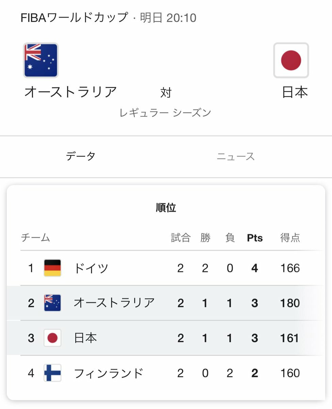Click the 試合 column header
The height and width of the screenshot is (409, 332).
tap(180, 238)
